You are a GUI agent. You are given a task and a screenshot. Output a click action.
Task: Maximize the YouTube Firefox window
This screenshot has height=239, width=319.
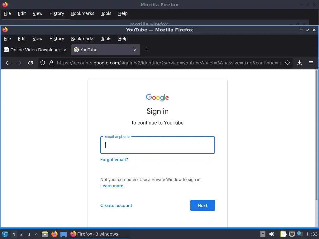(307, 30)
